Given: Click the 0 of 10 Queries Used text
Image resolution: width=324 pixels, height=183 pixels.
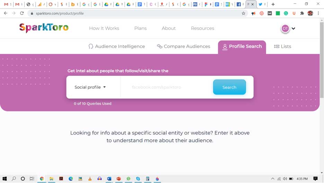Looking at the screenshot, I should 92,104.
